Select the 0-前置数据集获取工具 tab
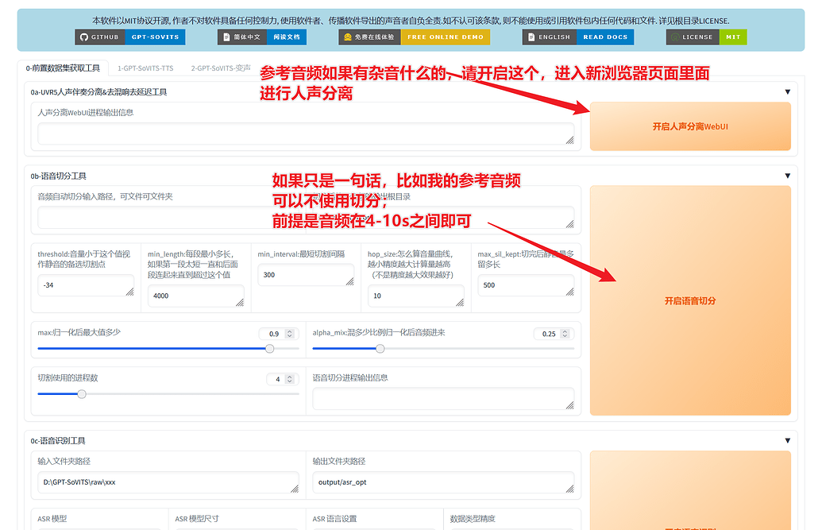The height and width of the screenshot is (530, 822). pos(63,68)
